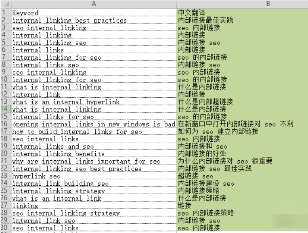Click cell 'internal links and seo'
Viewport: 308px width, 233px height.
tap(94, 146)
